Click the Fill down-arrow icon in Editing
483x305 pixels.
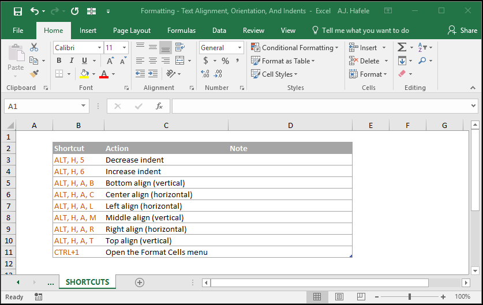tap(402, 61)
